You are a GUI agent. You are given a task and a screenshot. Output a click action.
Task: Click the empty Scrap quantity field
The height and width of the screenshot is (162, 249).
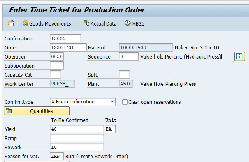(x=77, y=138)
